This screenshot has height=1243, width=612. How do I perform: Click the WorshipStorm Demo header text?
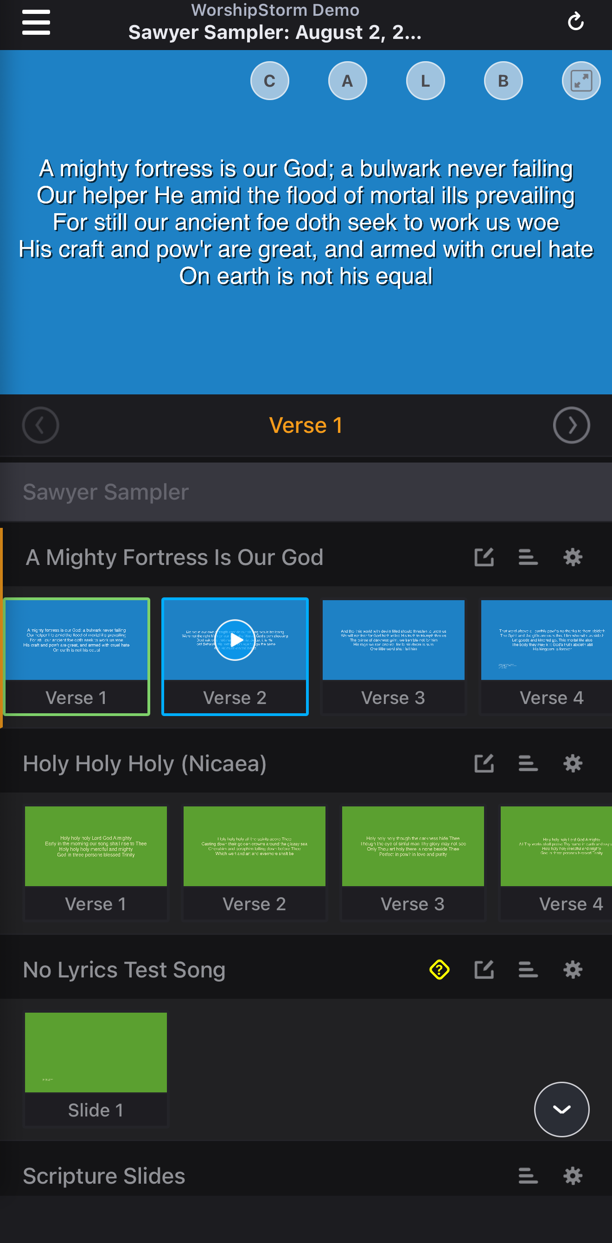tap(275, 10)
